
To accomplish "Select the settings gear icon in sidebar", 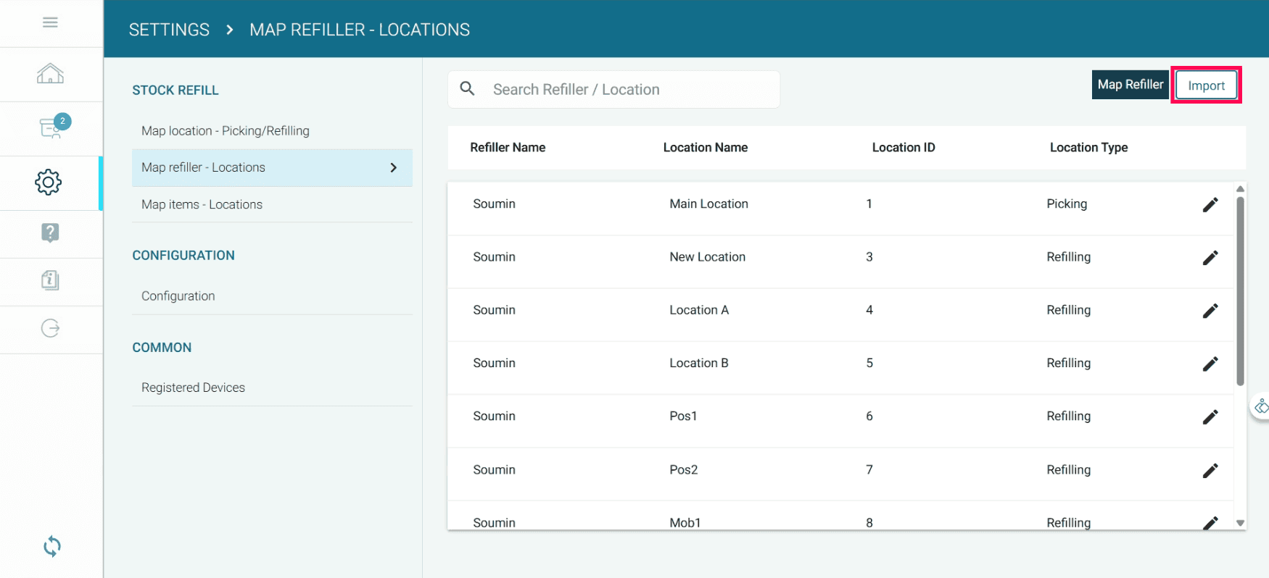I will coord(49,182).
